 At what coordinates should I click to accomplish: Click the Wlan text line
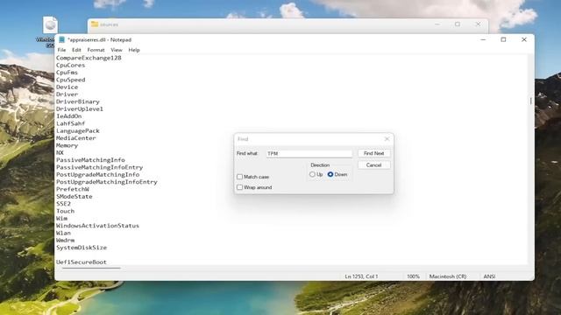[x=63, y=234]
